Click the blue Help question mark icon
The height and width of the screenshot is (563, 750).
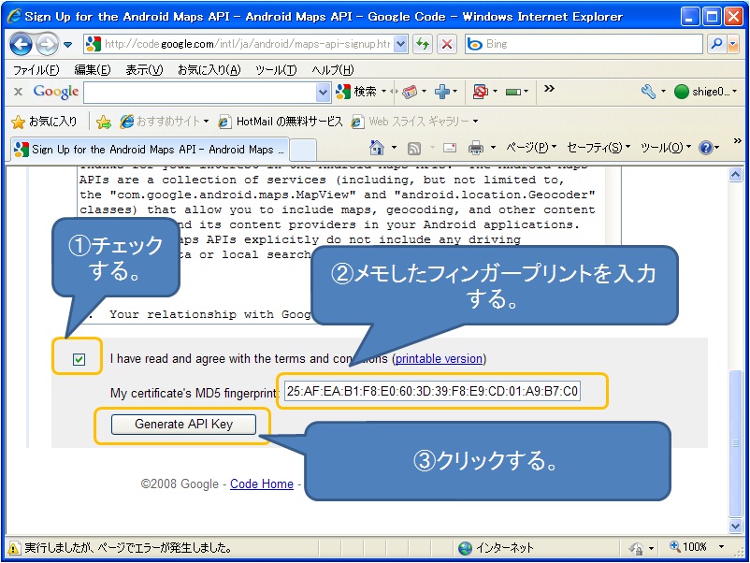click(706, 148)
